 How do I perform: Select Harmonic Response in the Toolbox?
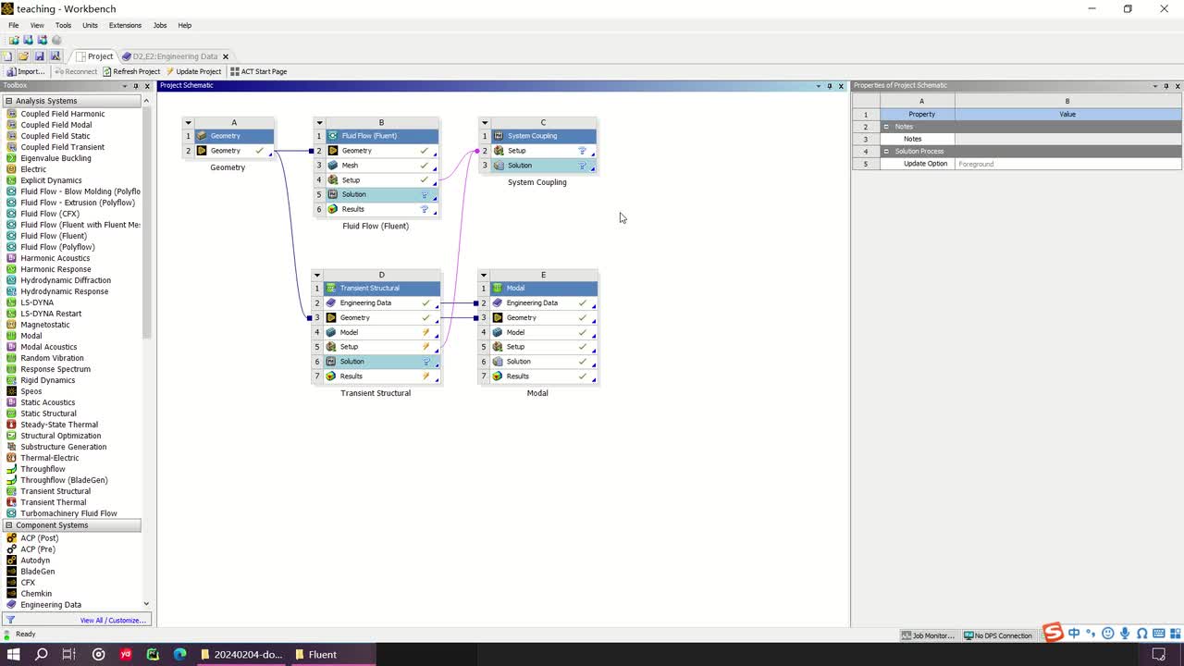pos(55,269)
